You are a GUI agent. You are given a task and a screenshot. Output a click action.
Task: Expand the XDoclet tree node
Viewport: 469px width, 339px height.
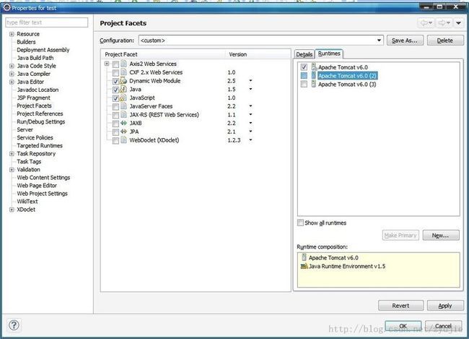[x=12, y=209]
